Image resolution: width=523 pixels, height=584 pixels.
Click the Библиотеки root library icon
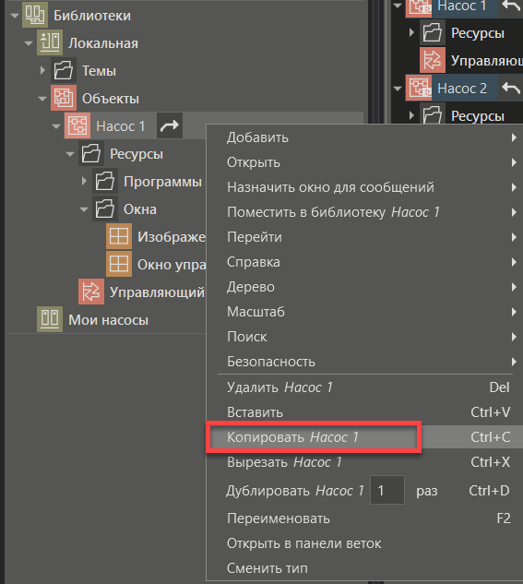tap(35, 16)
